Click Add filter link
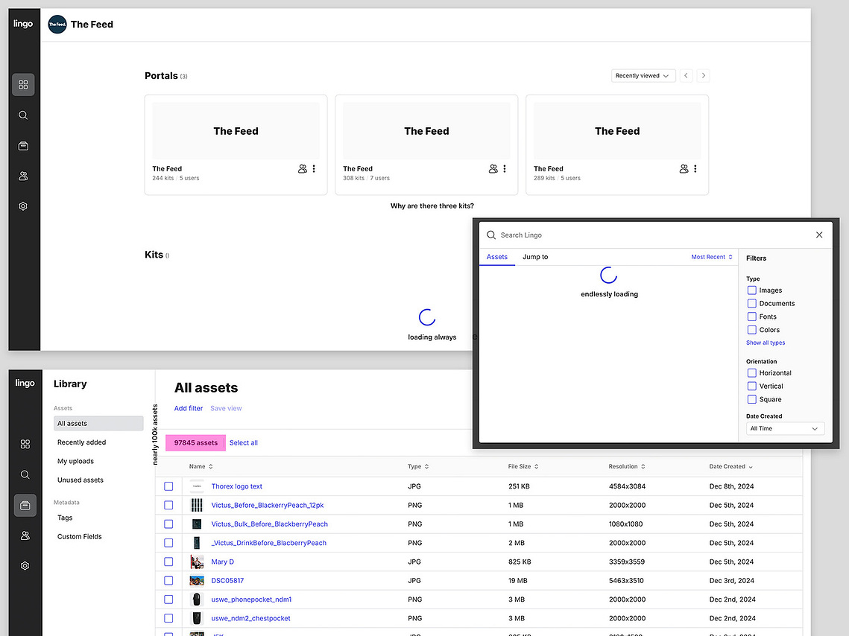Viewport: 849px width, 636px height. click(189, 408)
